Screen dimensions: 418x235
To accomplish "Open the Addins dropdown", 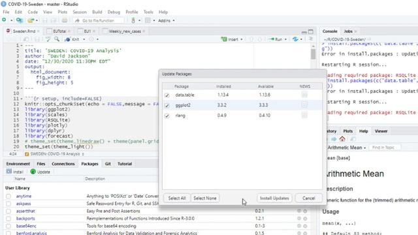I will 167,20.
